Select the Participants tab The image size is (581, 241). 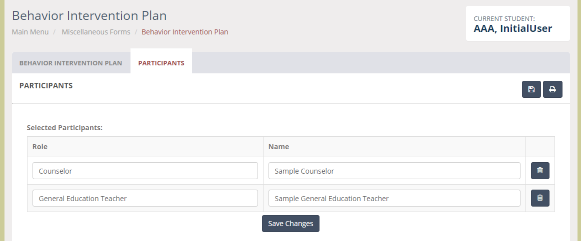[161, 63]
